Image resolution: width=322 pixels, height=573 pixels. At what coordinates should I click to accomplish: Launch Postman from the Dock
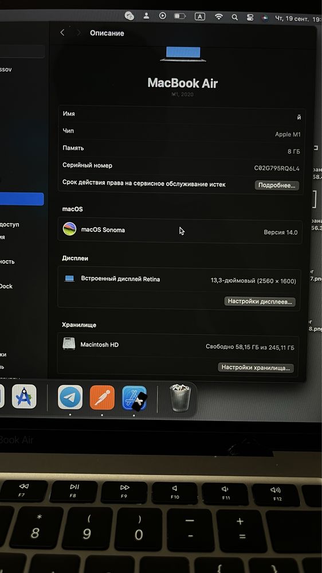tap(102, 397)
